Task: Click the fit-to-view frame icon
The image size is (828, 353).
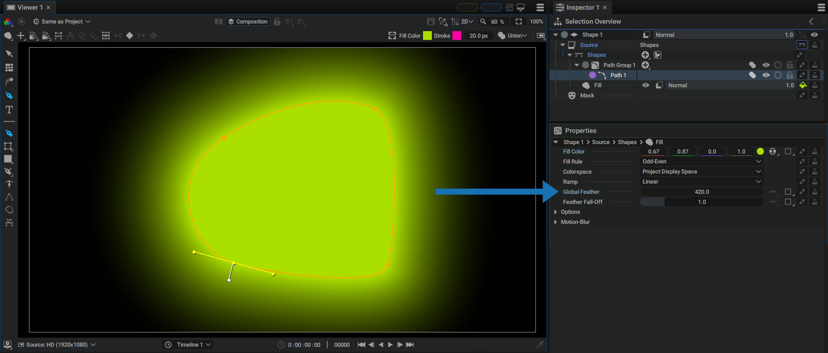Action: click(519, 21)
